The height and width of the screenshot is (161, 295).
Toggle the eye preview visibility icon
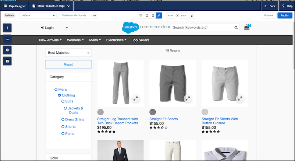pos(95,15)
